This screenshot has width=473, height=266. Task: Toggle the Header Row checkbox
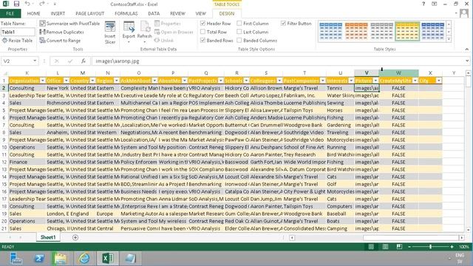click(203, 23)
